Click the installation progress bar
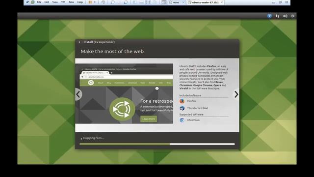 [157, 144]
